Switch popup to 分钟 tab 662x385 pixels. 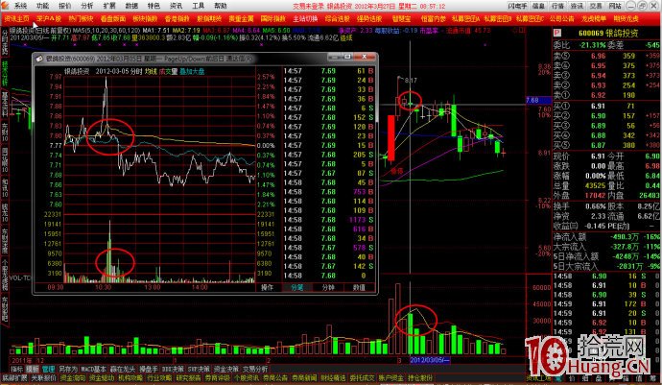click(328, 287)
